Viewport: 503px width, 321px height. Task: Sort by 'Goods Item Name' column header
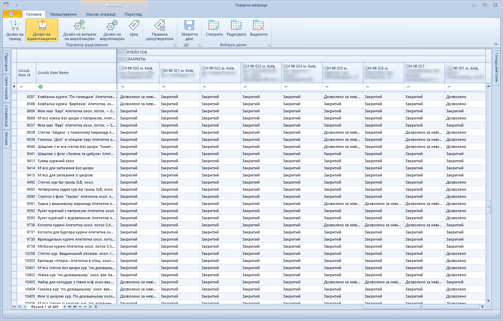click(76, 73)
